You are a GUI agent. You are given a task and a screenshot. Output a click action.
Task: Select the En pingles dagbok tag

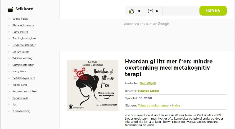point(24,38)
